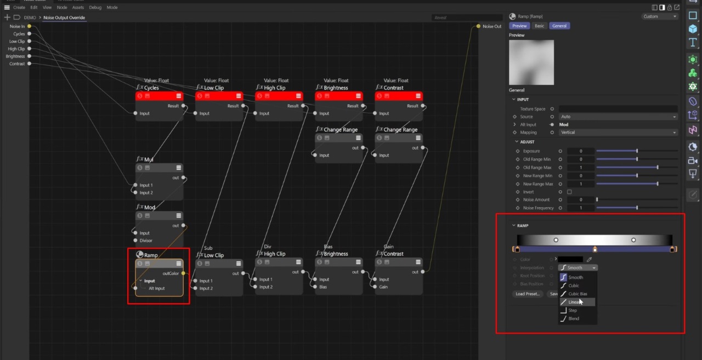
Task: Click the blue cube icon in the right sidebar
Action: [x=693, y=29]
